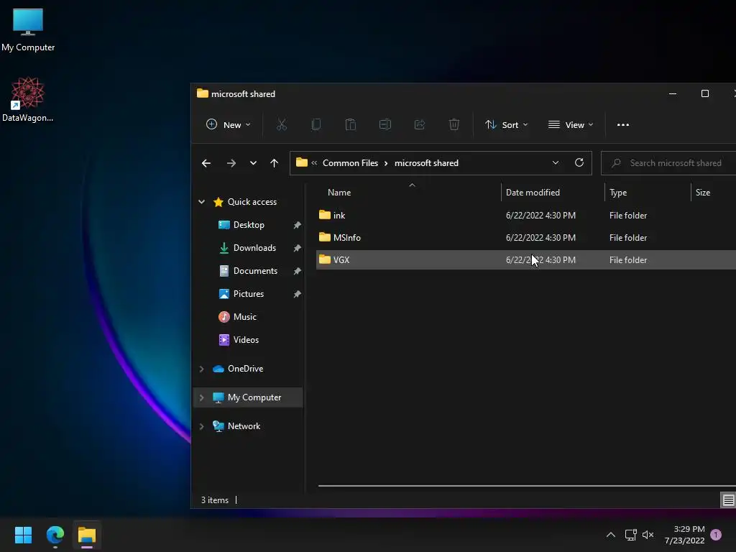Click the Share icon in toolbar
The height and width of the screenshot is (552, 736).
click(420, 125)
